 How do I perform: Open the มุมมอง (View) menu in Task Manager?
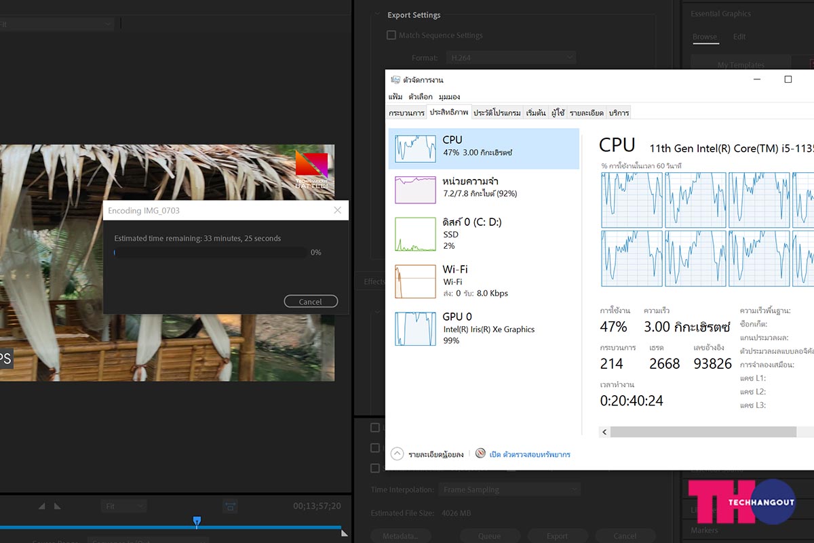449,97
